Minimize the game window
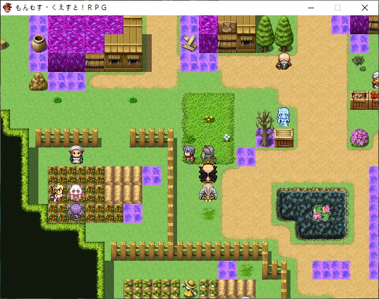 coord(311,8)
